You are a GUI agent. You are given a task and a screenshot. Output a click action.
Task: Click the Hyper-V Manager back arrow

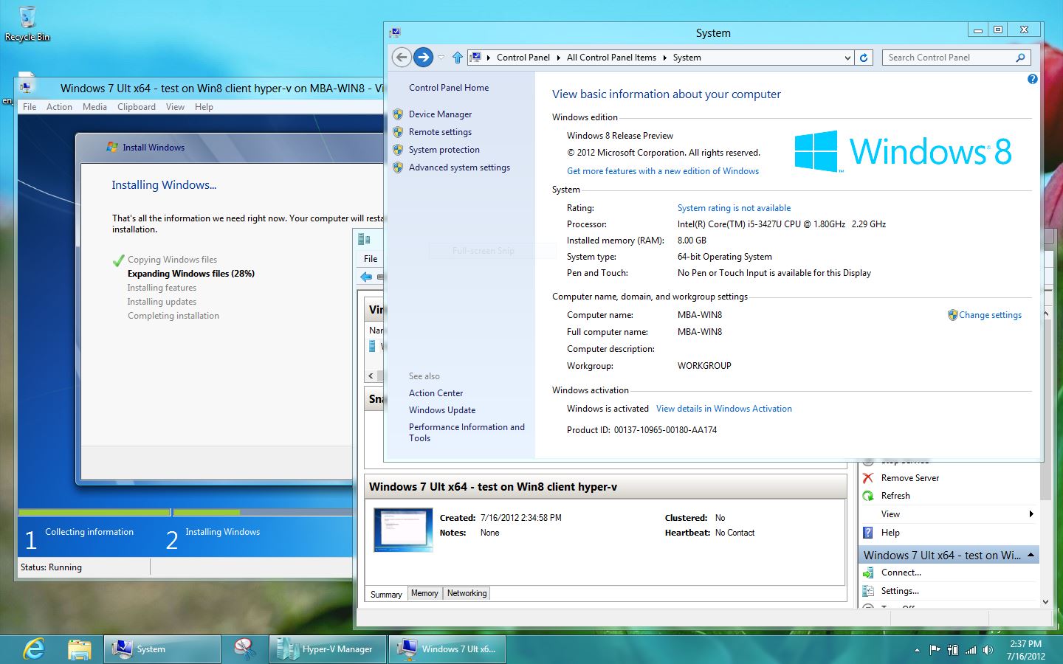tap(366, 277)
